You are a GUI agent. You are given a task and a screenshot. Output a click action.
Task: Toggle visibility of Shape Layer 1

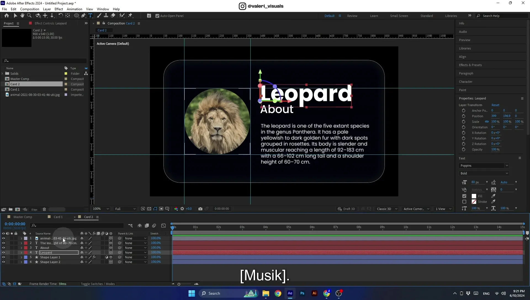click(x=4, y=257)
